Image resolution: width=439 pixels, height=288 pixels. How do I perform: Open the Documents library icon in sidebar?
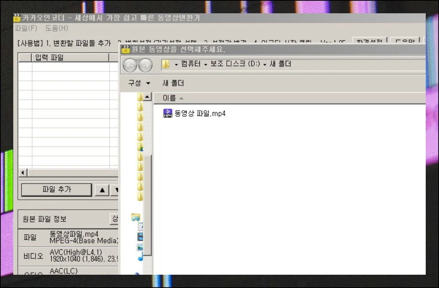[140, 227]
